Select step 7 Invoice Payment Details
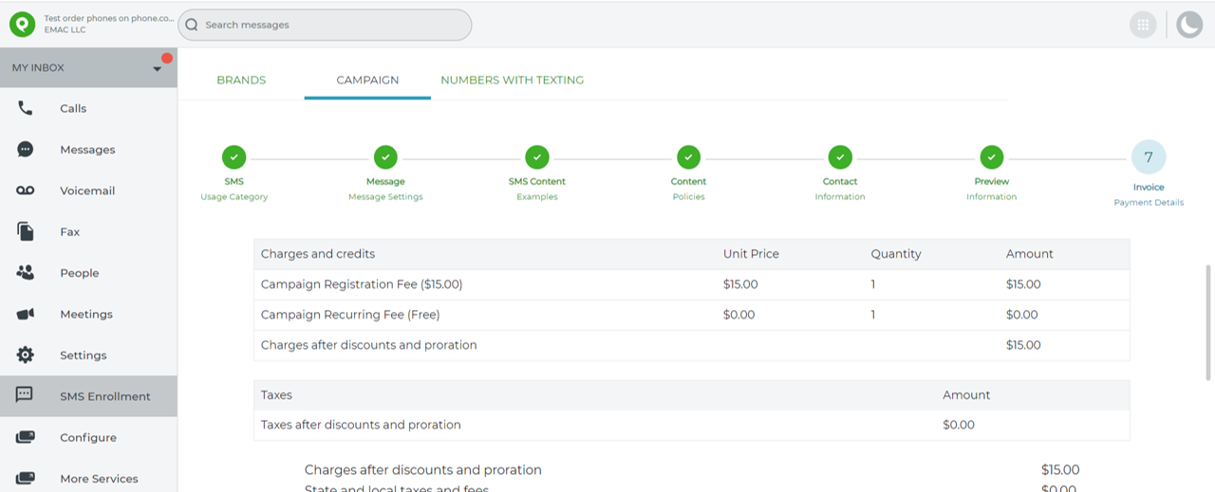The height and width of the screenshot is (492, 1215). (1148, 157)
